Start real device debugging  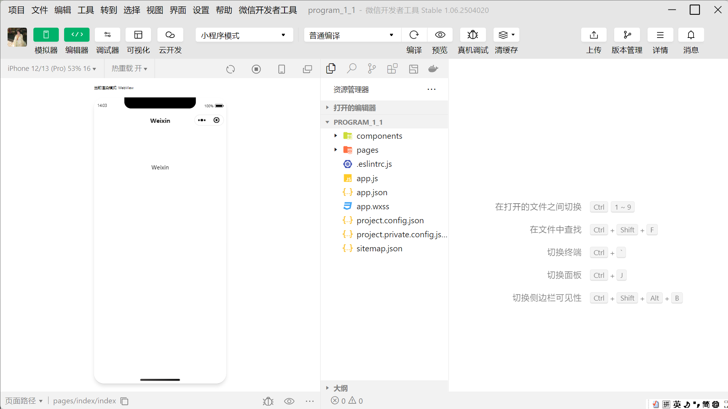click(x=473, y=35)
